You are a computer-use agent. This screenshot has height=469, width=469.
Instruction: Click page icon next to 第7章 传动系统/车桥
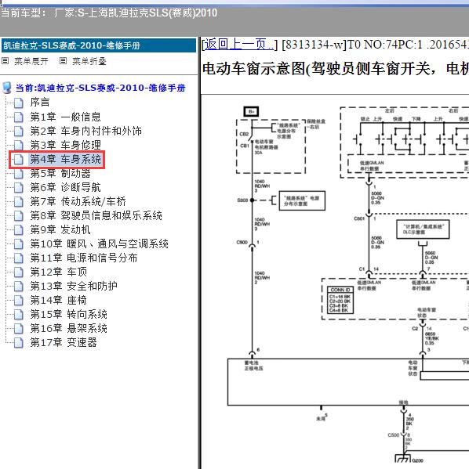19,201
